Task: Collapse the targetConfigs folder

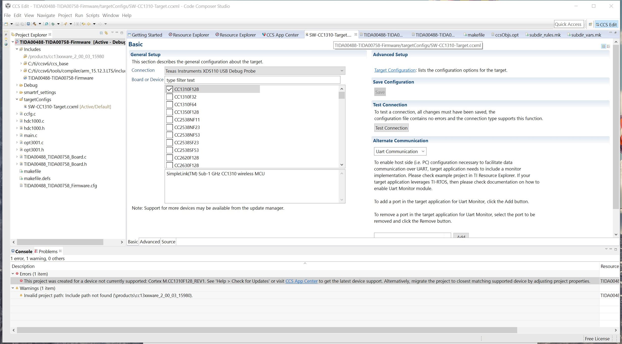Action: click(17, 99)
